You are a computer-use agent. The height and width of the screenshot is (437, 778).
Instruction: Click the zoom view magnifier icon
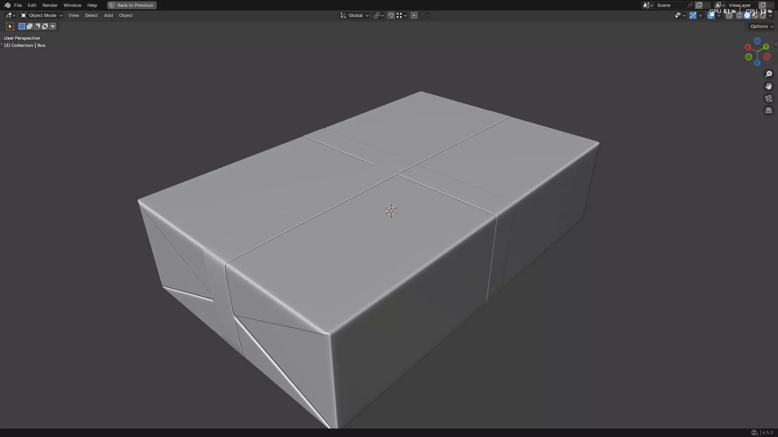click(x=769, y=74)
